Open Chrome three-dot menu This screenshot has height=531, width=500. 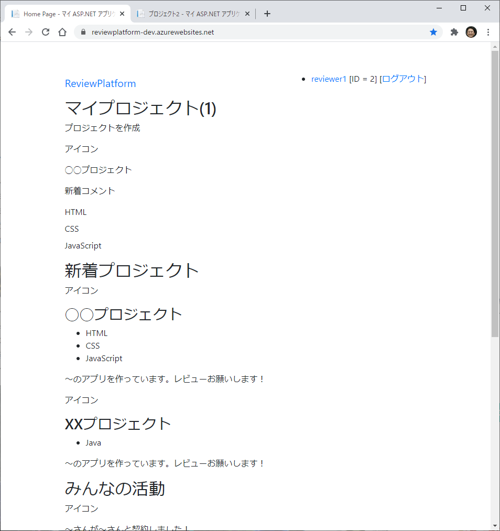[x=488, y=32]
